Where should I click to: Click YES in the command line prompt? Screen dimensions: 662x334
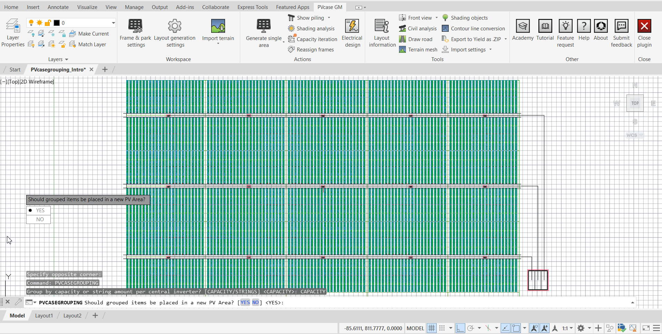(245, 302)
